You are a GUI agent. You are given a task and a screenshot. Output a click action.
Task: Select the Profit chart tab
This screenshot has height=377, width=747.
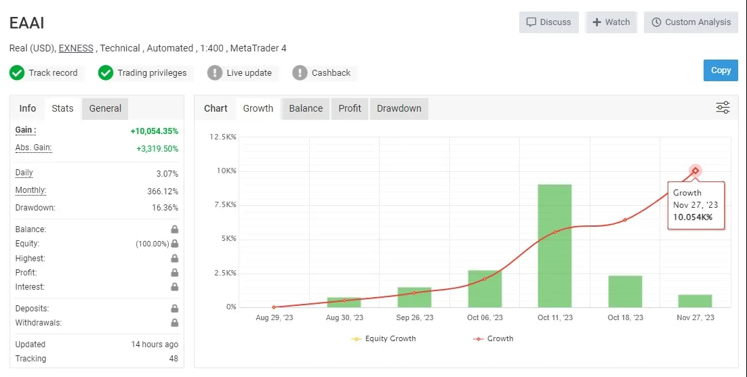(350, 108)
